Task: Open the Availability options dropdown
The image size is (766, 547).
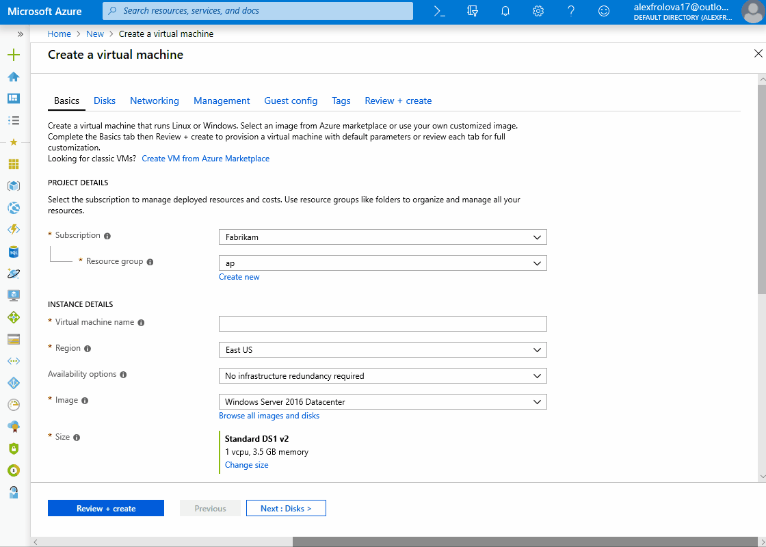Action: click(382, 375)
